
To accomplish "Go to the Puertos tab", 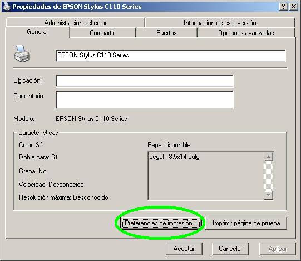I will 166,33.
